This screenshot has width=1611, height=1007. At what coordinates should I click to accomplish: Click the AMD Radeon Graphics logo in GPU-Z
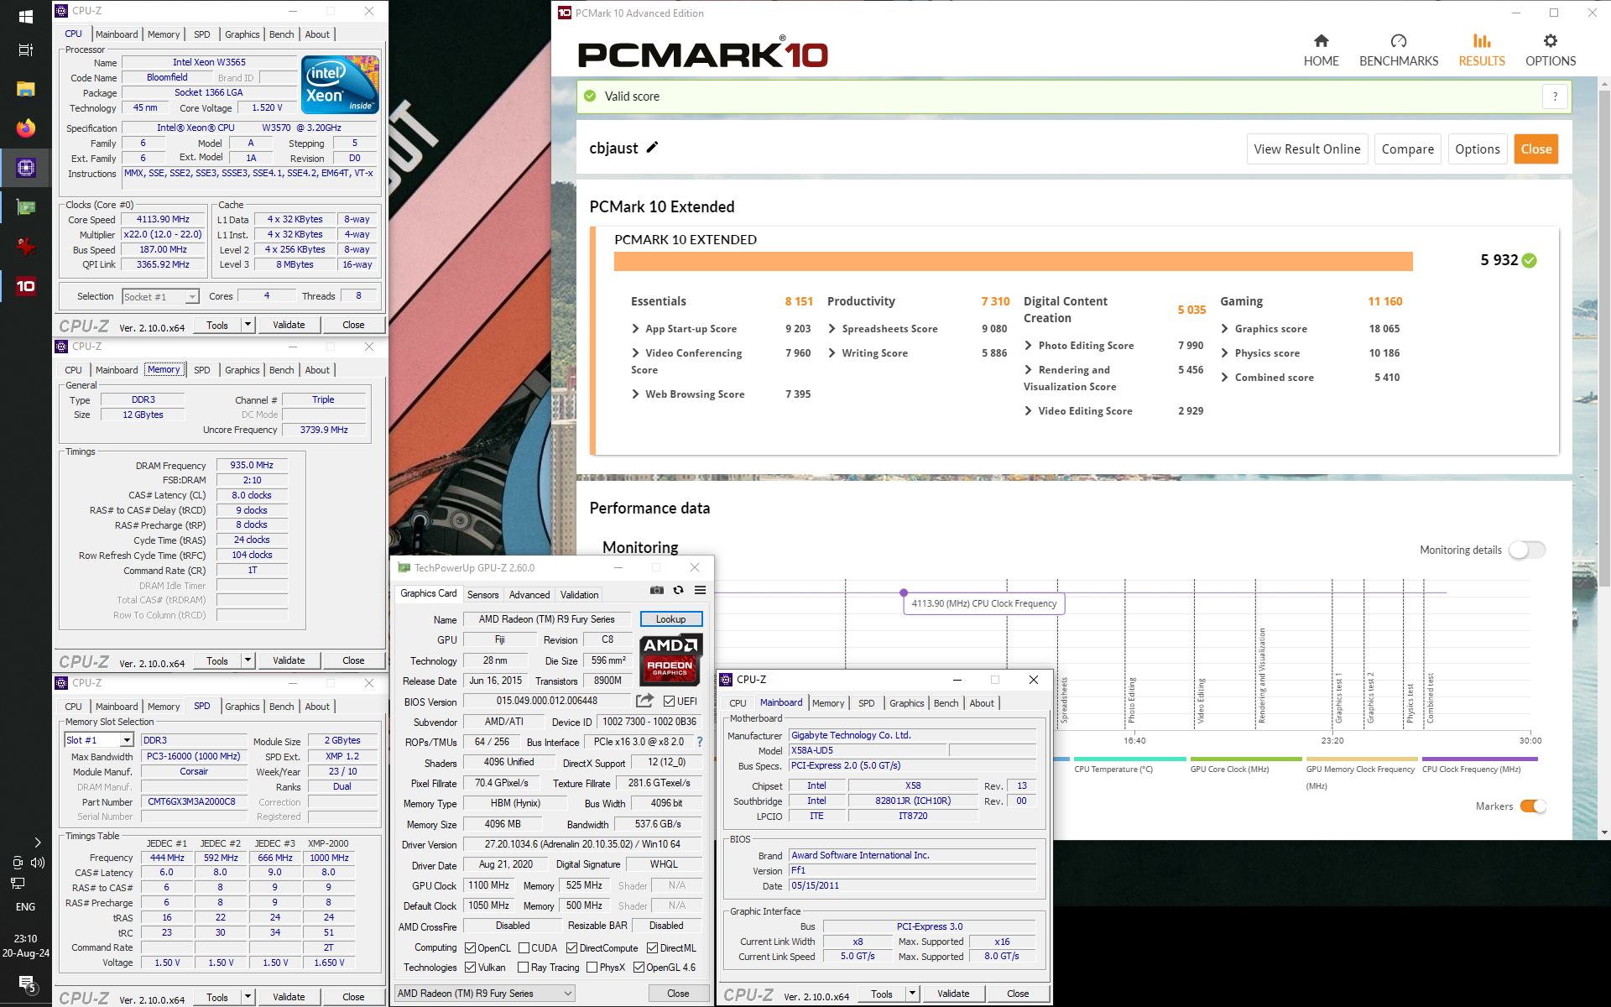coord(670,660)
